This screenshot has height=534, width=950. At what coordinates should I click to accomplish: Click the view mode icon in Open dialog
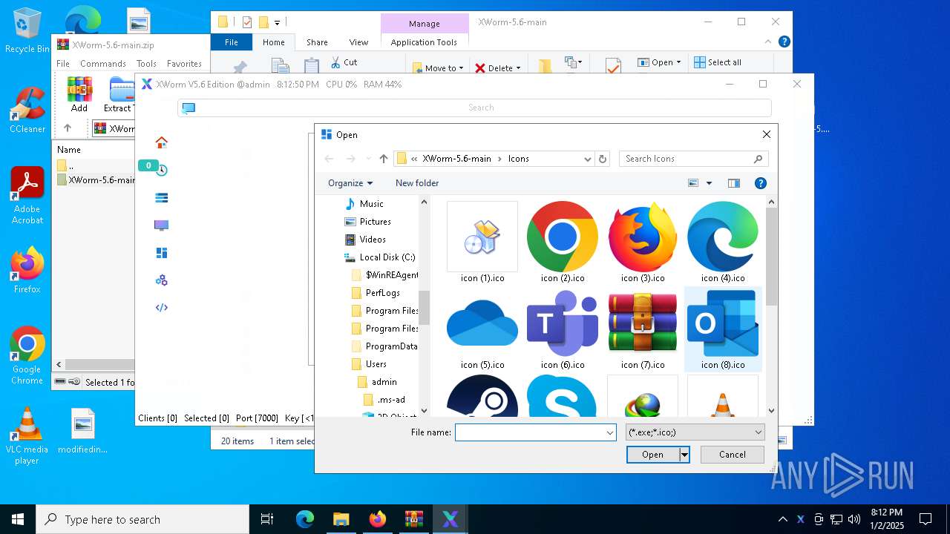pyautogui.click(x=693, y=183)
